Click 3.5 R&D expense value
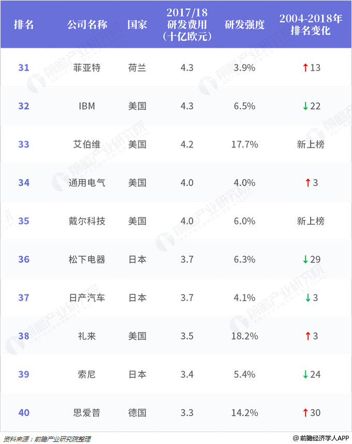This screenshot has height=444, width=352. click(x=187, y=336)
